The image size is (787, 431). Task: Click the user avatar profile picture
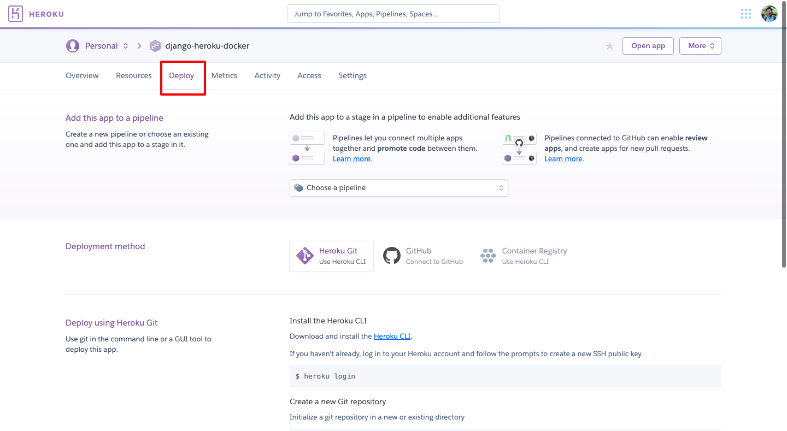[x=769, y=14]
